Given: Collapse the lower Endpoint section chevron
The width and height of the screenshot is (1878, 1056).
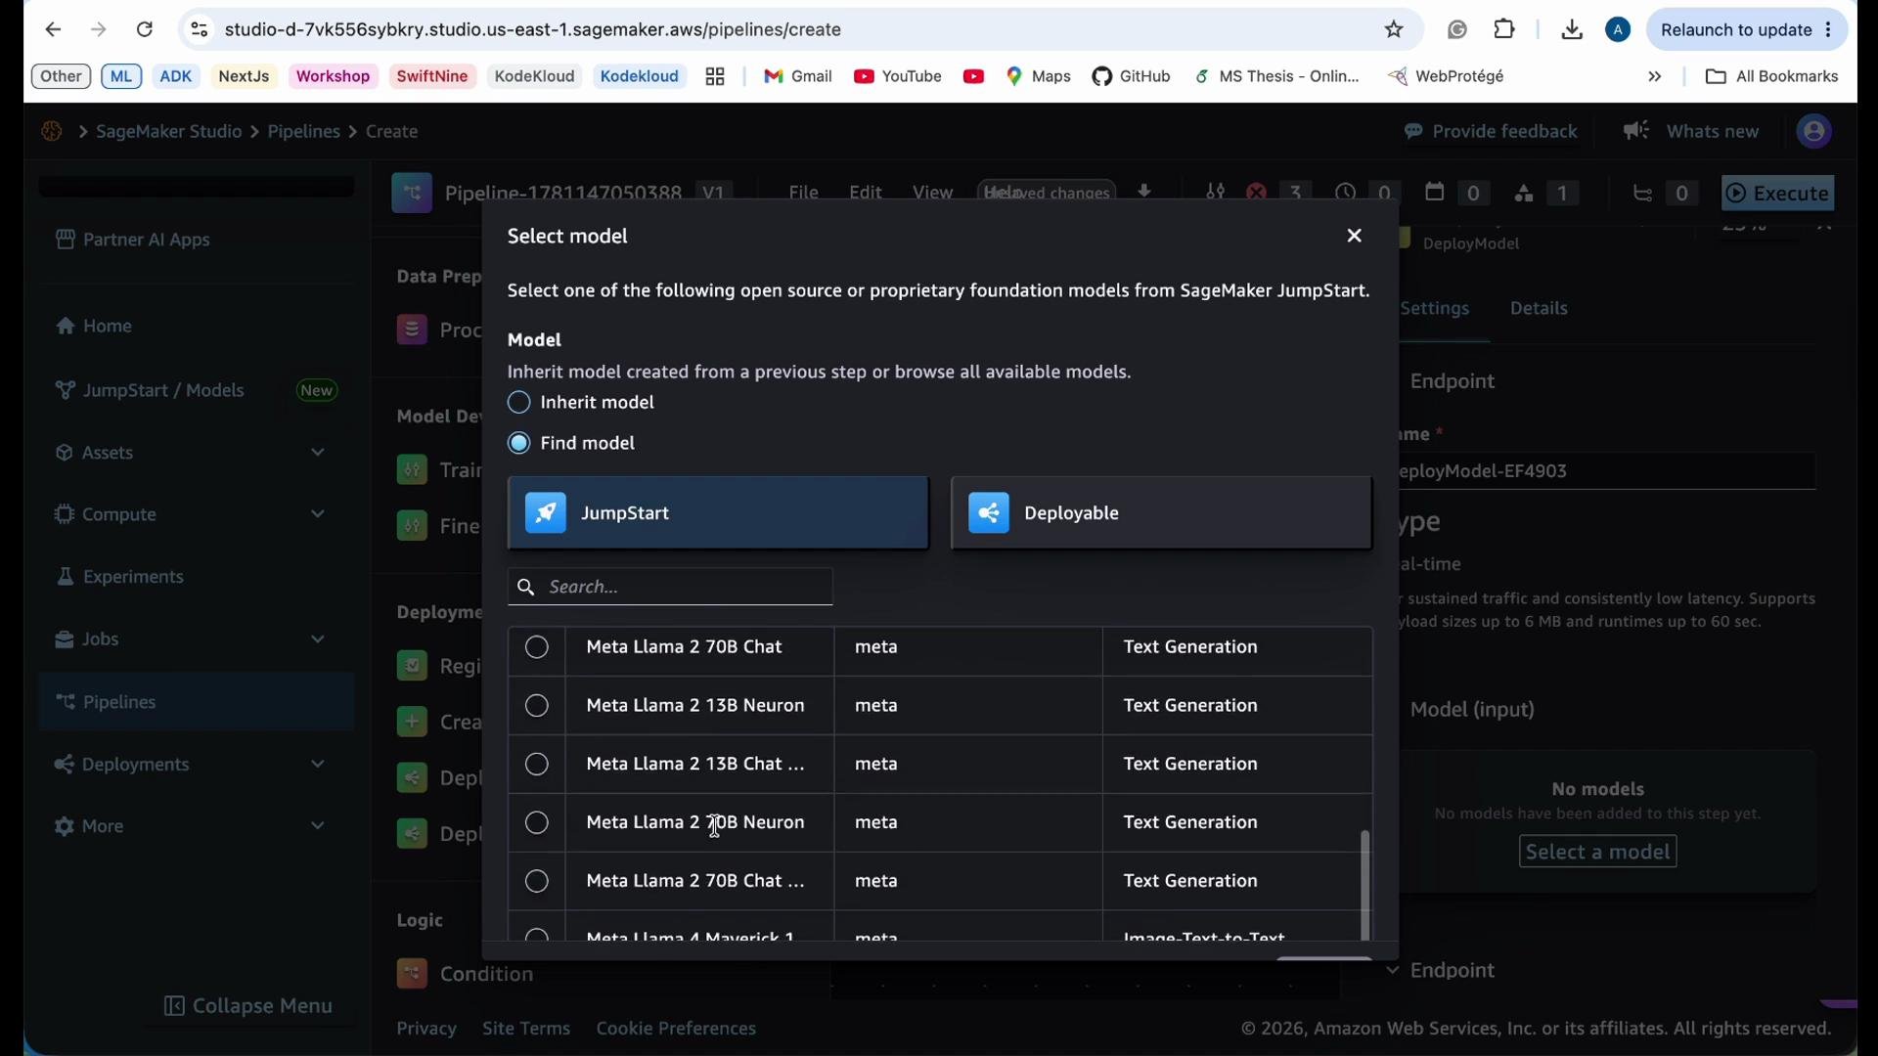Looking at the screenshot, I should [1393, 971].
